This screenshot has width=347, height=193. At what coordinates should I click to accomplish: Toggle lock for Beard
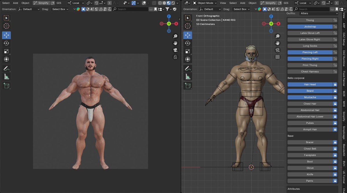(335, 91)
